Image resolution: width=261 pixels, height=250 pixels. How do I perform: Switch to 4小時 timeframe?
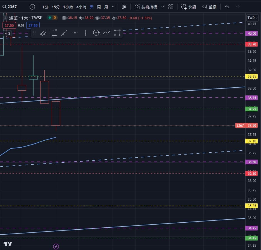(x=81, y=7)
